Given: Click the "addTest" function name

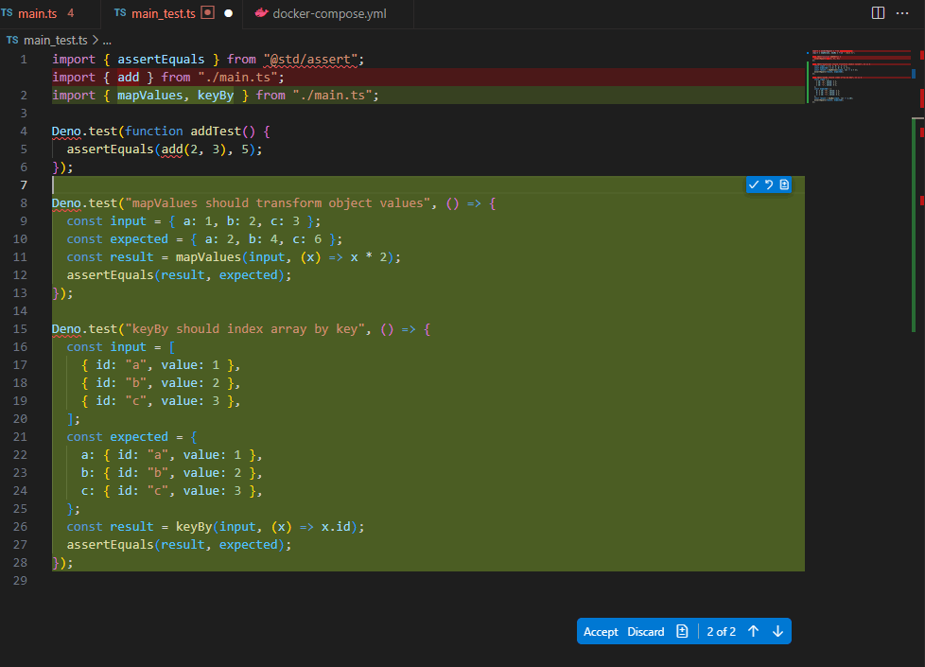Looking at the screenshot, I should click(216, 132).
